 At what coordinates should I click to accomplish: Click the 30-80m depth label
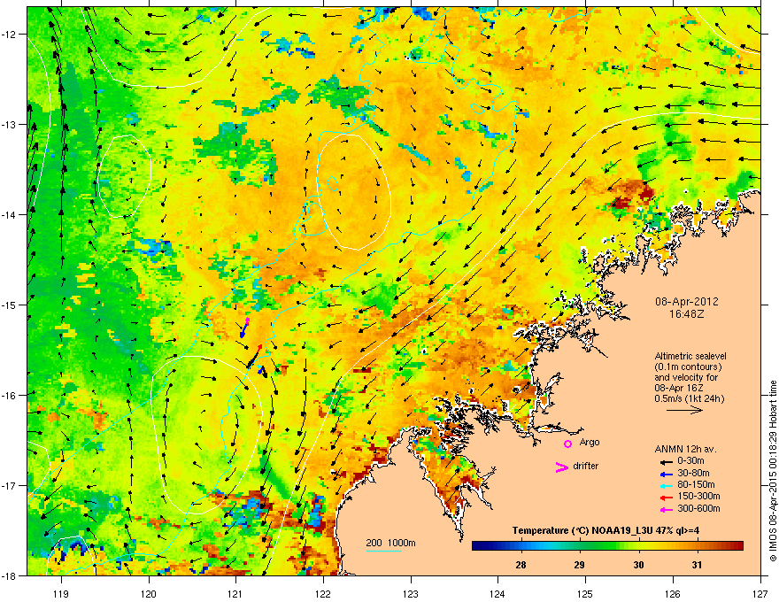tap(693, 473)
